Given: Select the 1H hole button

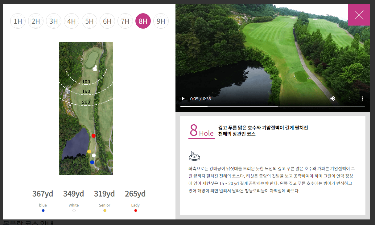Looking at the screenshot, I should pyautogui.click(x=18, y=21).
